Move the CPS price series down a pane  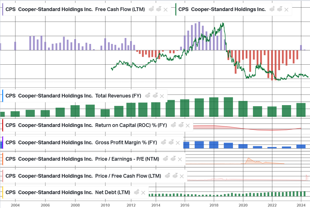click(x=280, y=9)
